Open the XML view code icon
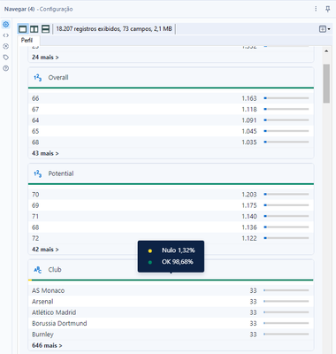Image resolution: width=336 pixels, height=354 pixels. 5,35
